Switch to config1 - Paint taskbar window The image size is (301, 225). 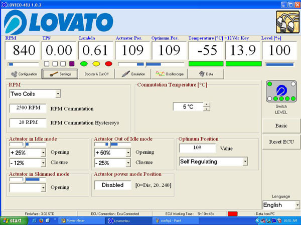[x=176, y=220]
